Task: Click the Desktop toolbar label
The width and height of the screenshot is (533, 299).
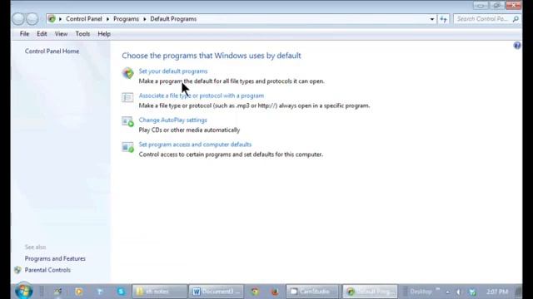Action: coord(421,292)
